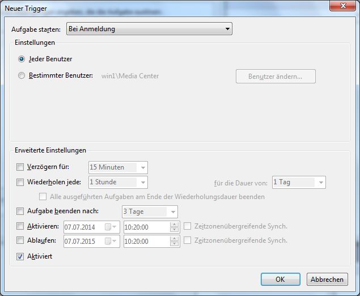Viewport: 360px width, 296px height.
Task: Decrease the Ablaufen time with down arrow
Action: coord(175,244)
